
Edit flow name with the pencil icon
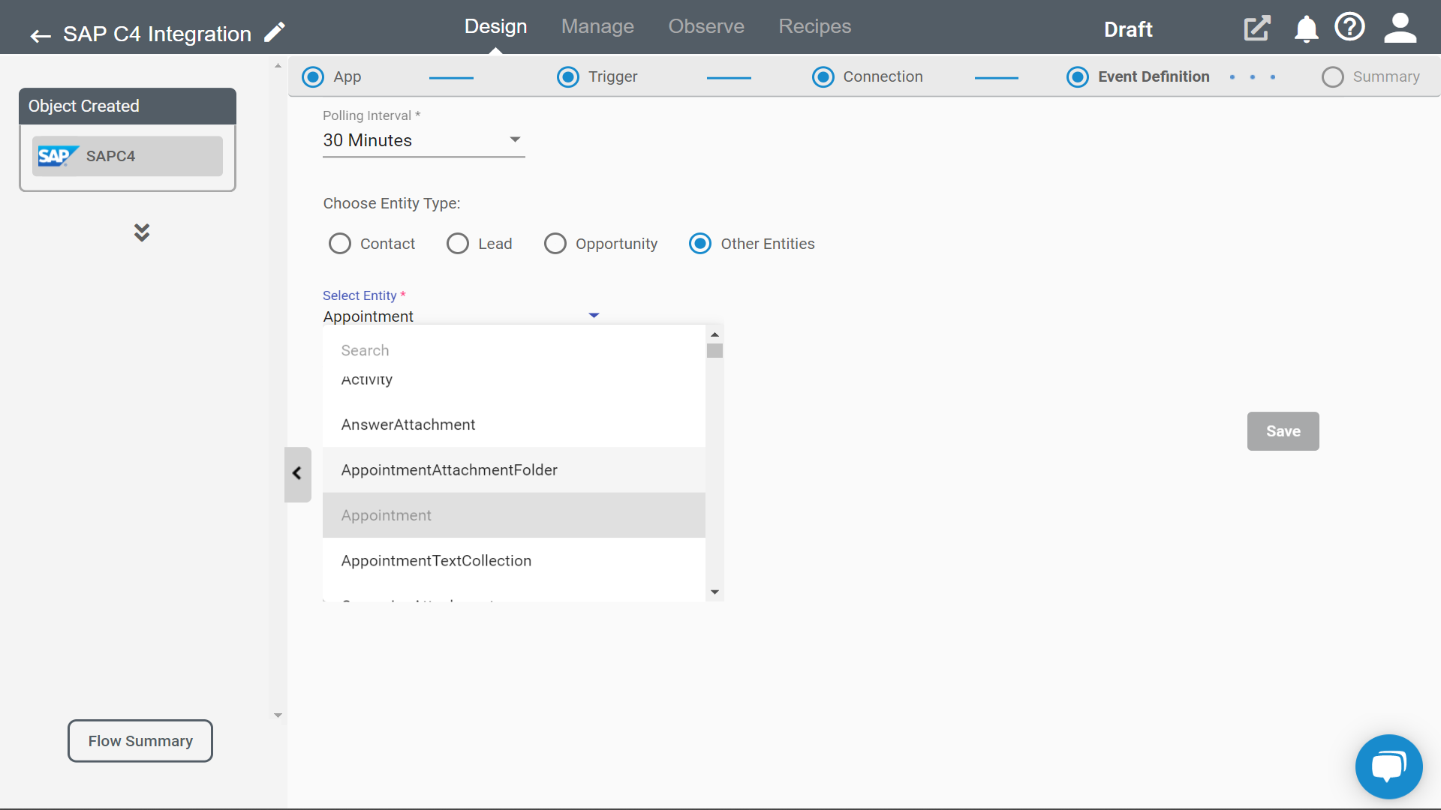[x=275, y=32]
